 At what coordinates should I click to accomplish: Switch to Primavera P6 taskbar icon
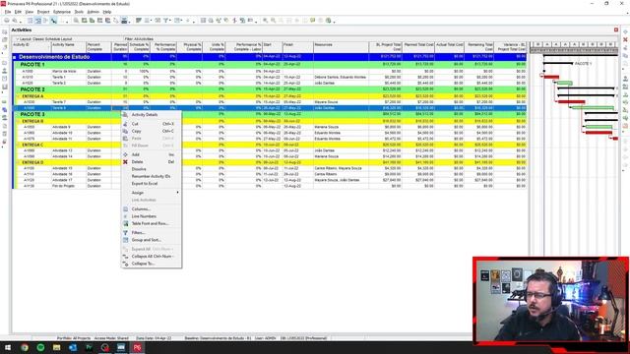coord(137,347)
